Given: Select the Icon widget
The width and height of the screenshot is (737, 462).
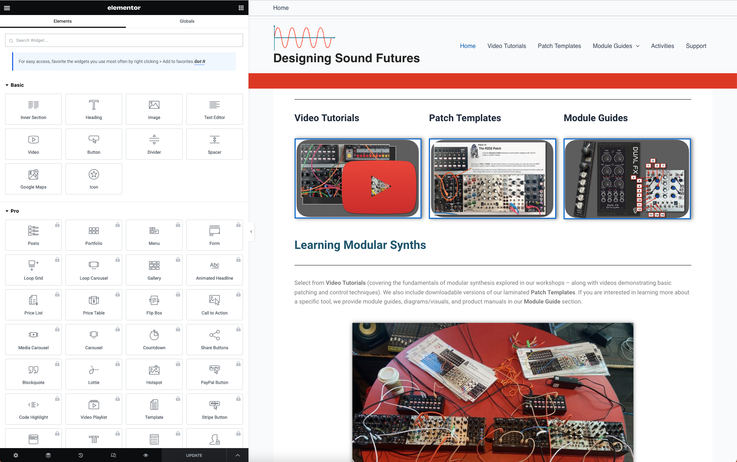Looking at the screenshot, I should 94,179.
